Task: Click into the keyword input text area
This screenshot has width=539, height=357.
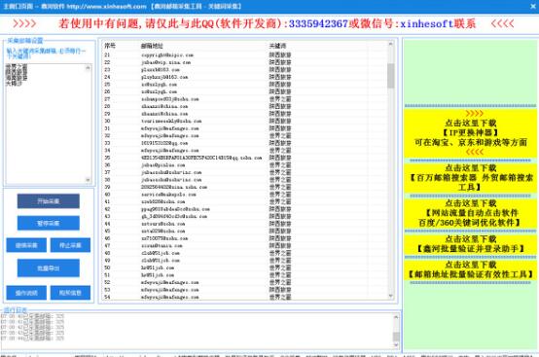Action: (x=46, y=124)
